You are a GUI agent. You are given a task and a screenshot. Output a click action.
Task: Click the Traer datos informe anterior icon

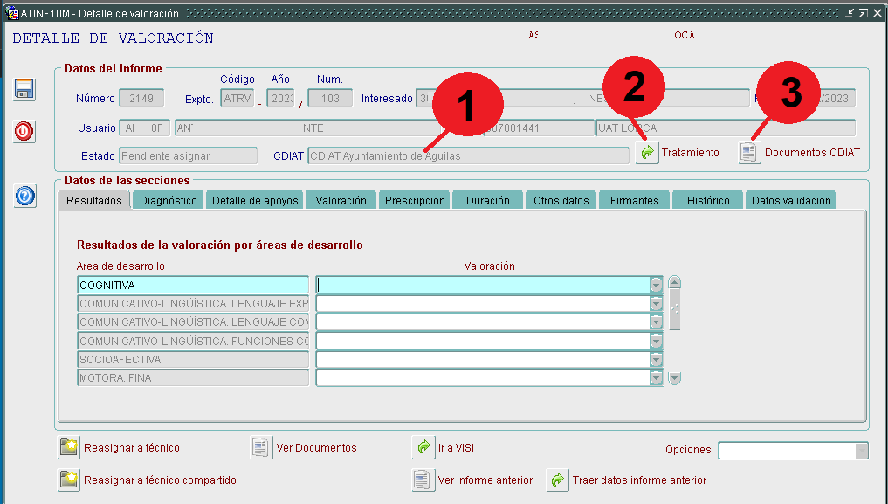point(557,480)
